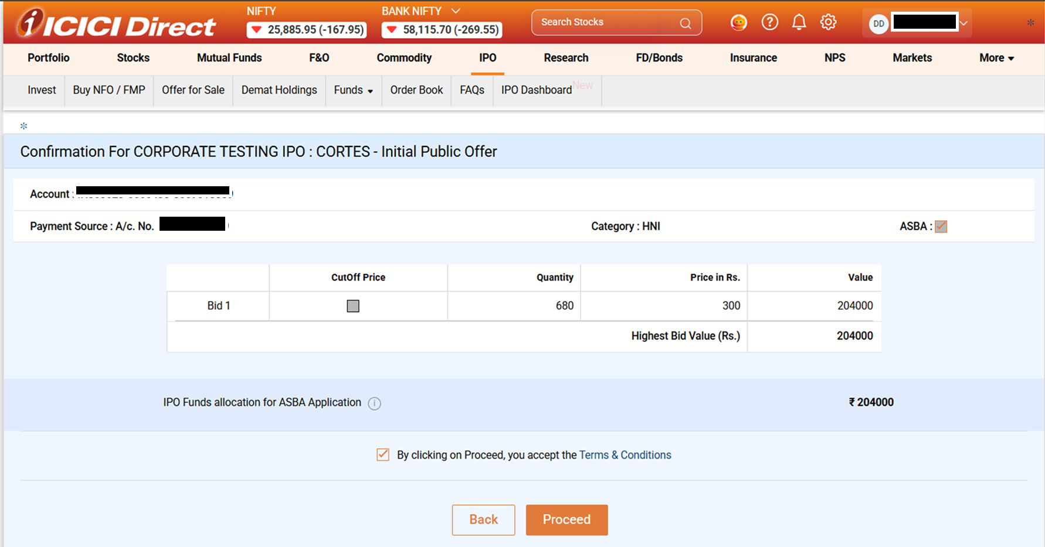
Task: Click the search magnifier icon
Action: tap(685, 23)
